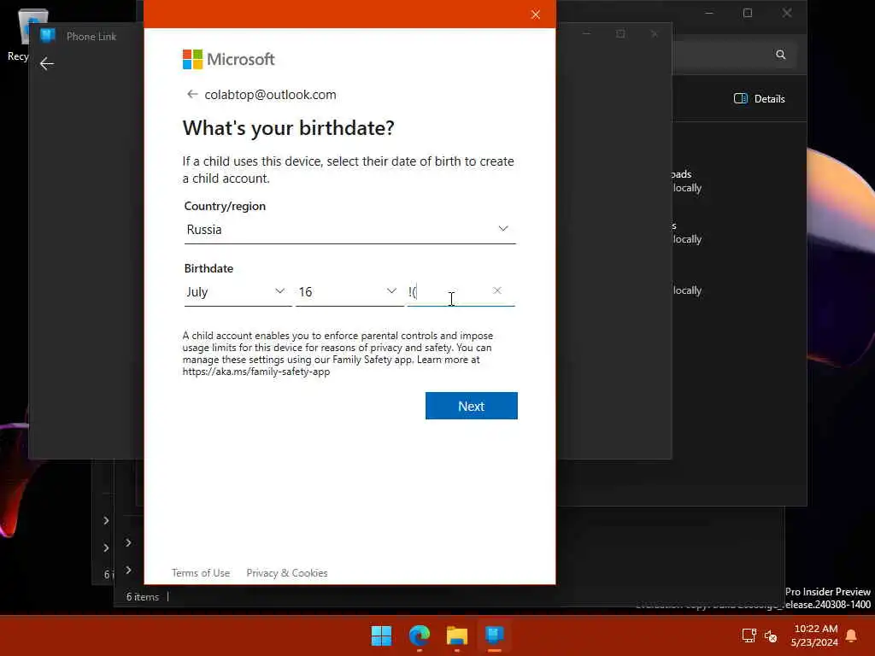Minimize the File Explorer window
Screen dimensions: 875x656
click(x=708, y=13)
